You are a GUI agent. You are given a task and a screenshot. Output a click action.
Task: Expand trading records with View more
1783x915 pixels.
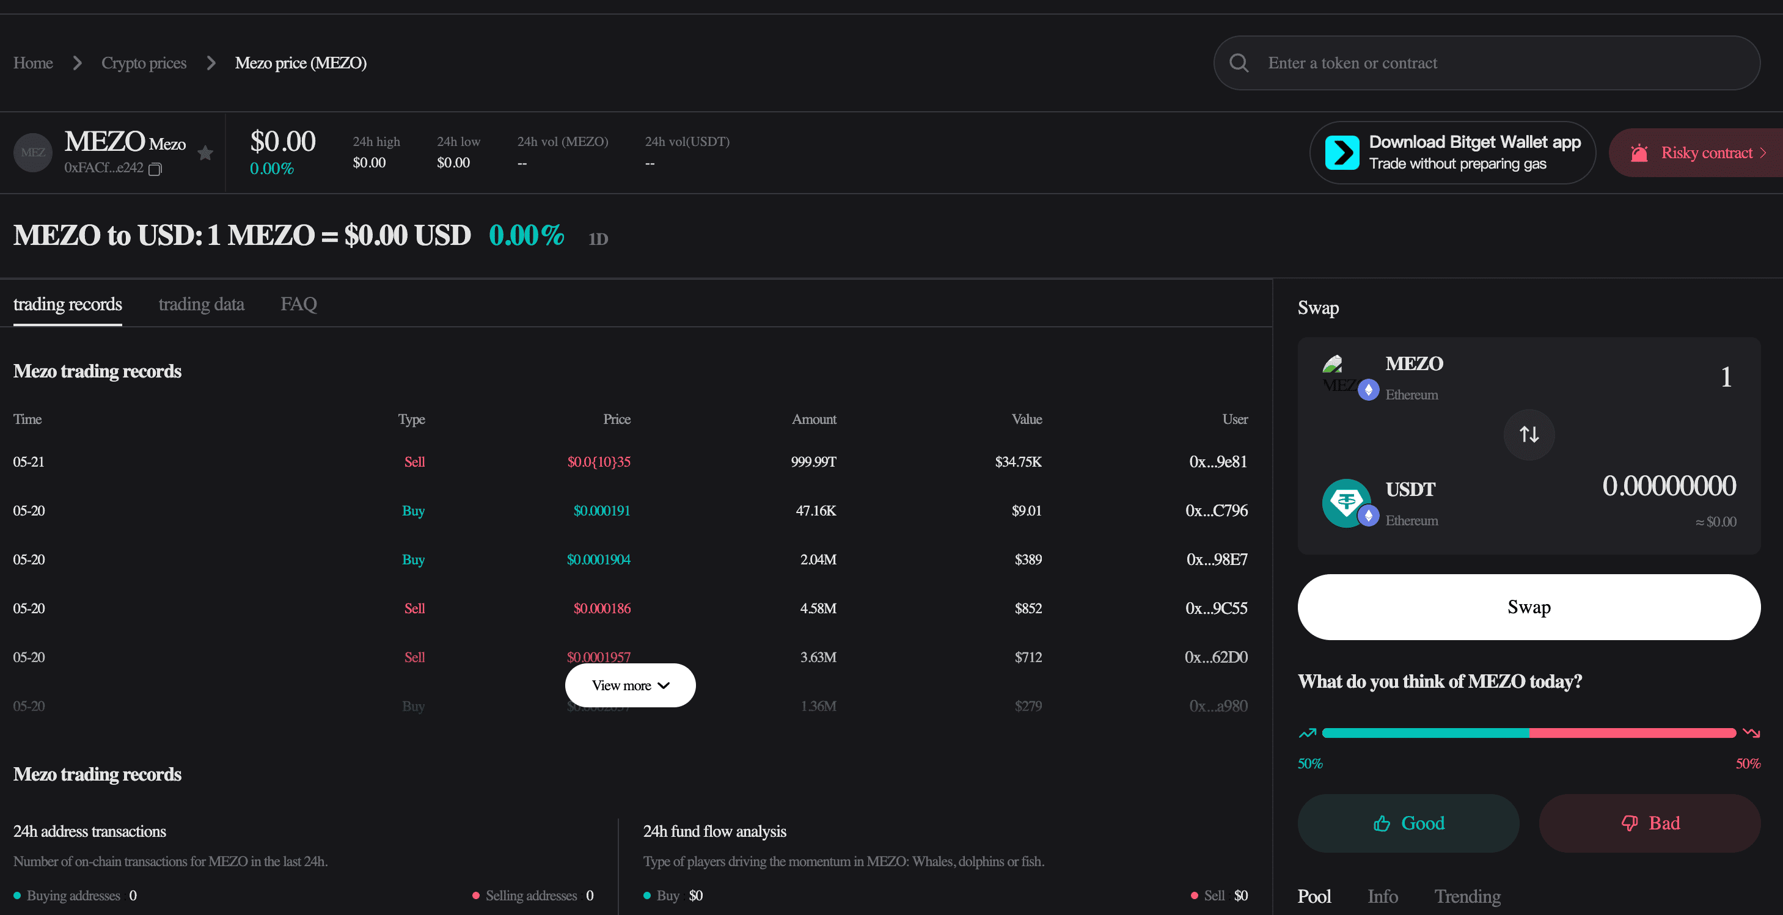[x=630, y=685]
